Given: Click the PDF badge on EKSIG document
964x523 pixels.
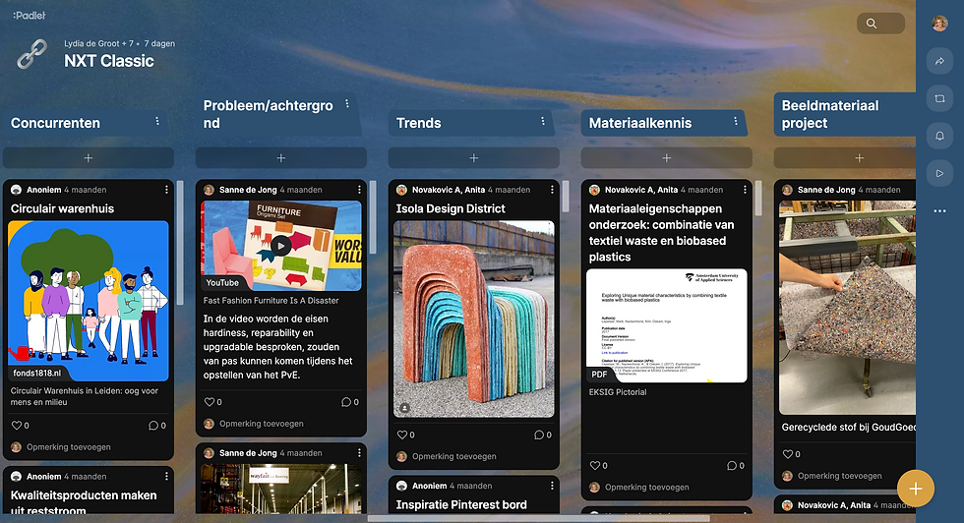Looking at the screenshot, I should (x=599, y=375).
